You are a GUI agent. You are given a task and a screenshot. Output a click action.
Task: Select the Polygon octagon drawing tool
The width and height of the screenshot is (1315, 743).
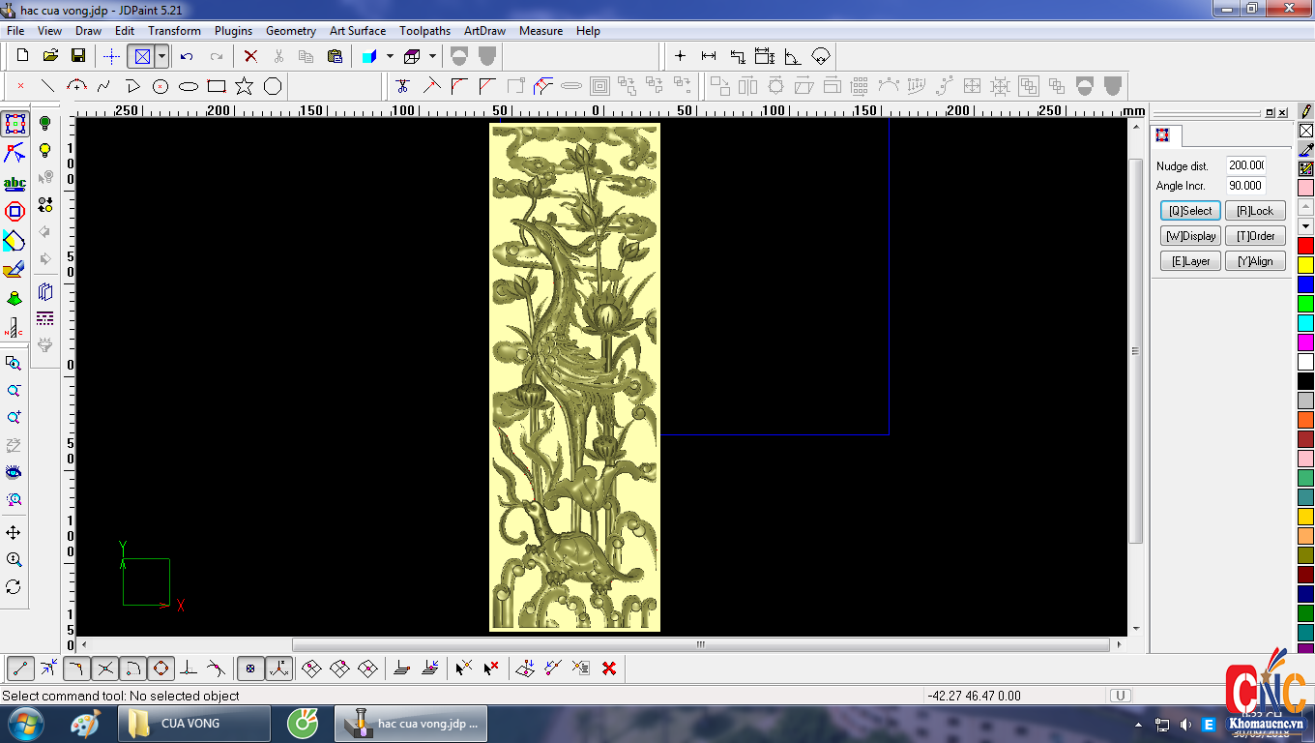(273, 86)
